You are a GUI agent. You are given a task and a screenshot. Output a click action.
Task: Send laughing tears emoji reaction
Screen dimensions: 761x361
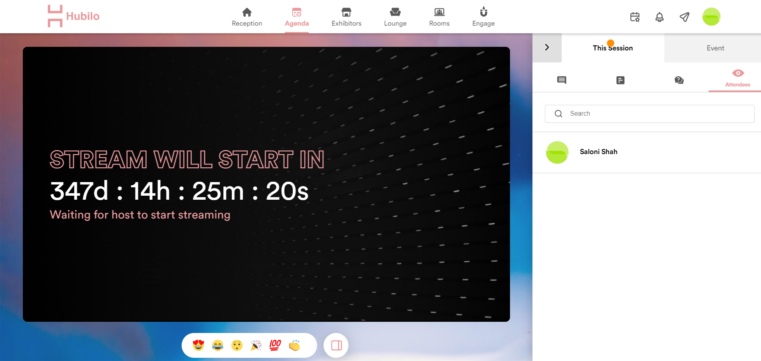pyautogui.click(x=218, y=345)
